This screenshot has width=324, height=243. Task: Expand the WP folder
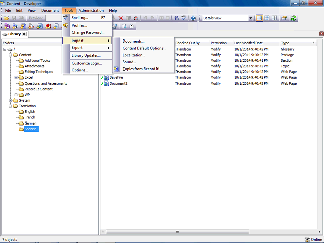(x=16, y=95)
